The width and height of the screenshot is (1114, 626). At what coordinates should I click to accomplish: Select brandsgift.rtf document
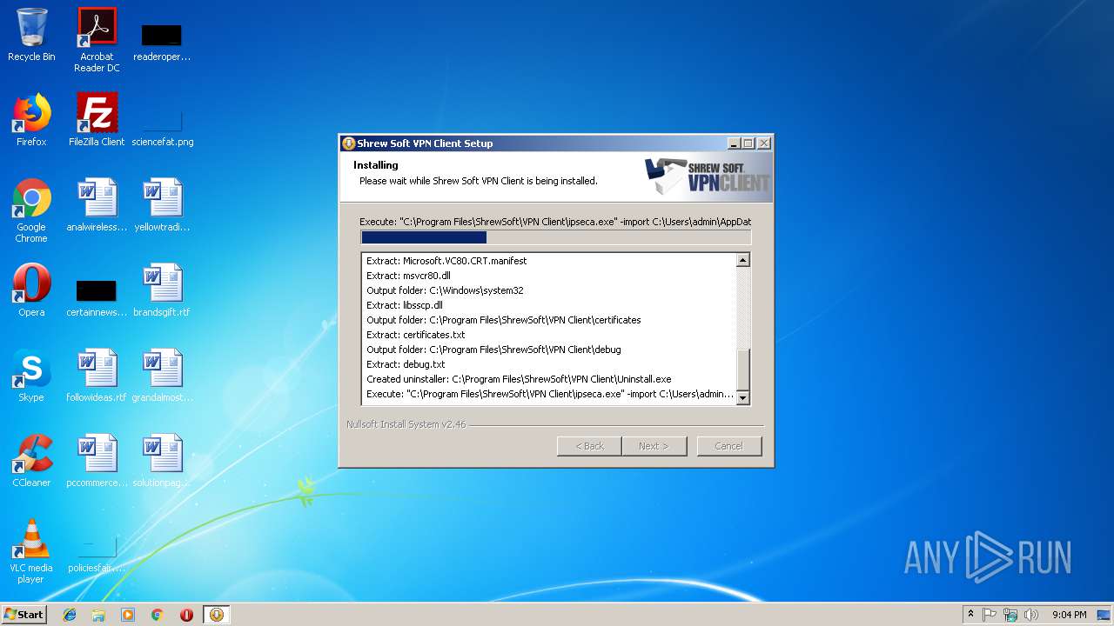(162, 290)
